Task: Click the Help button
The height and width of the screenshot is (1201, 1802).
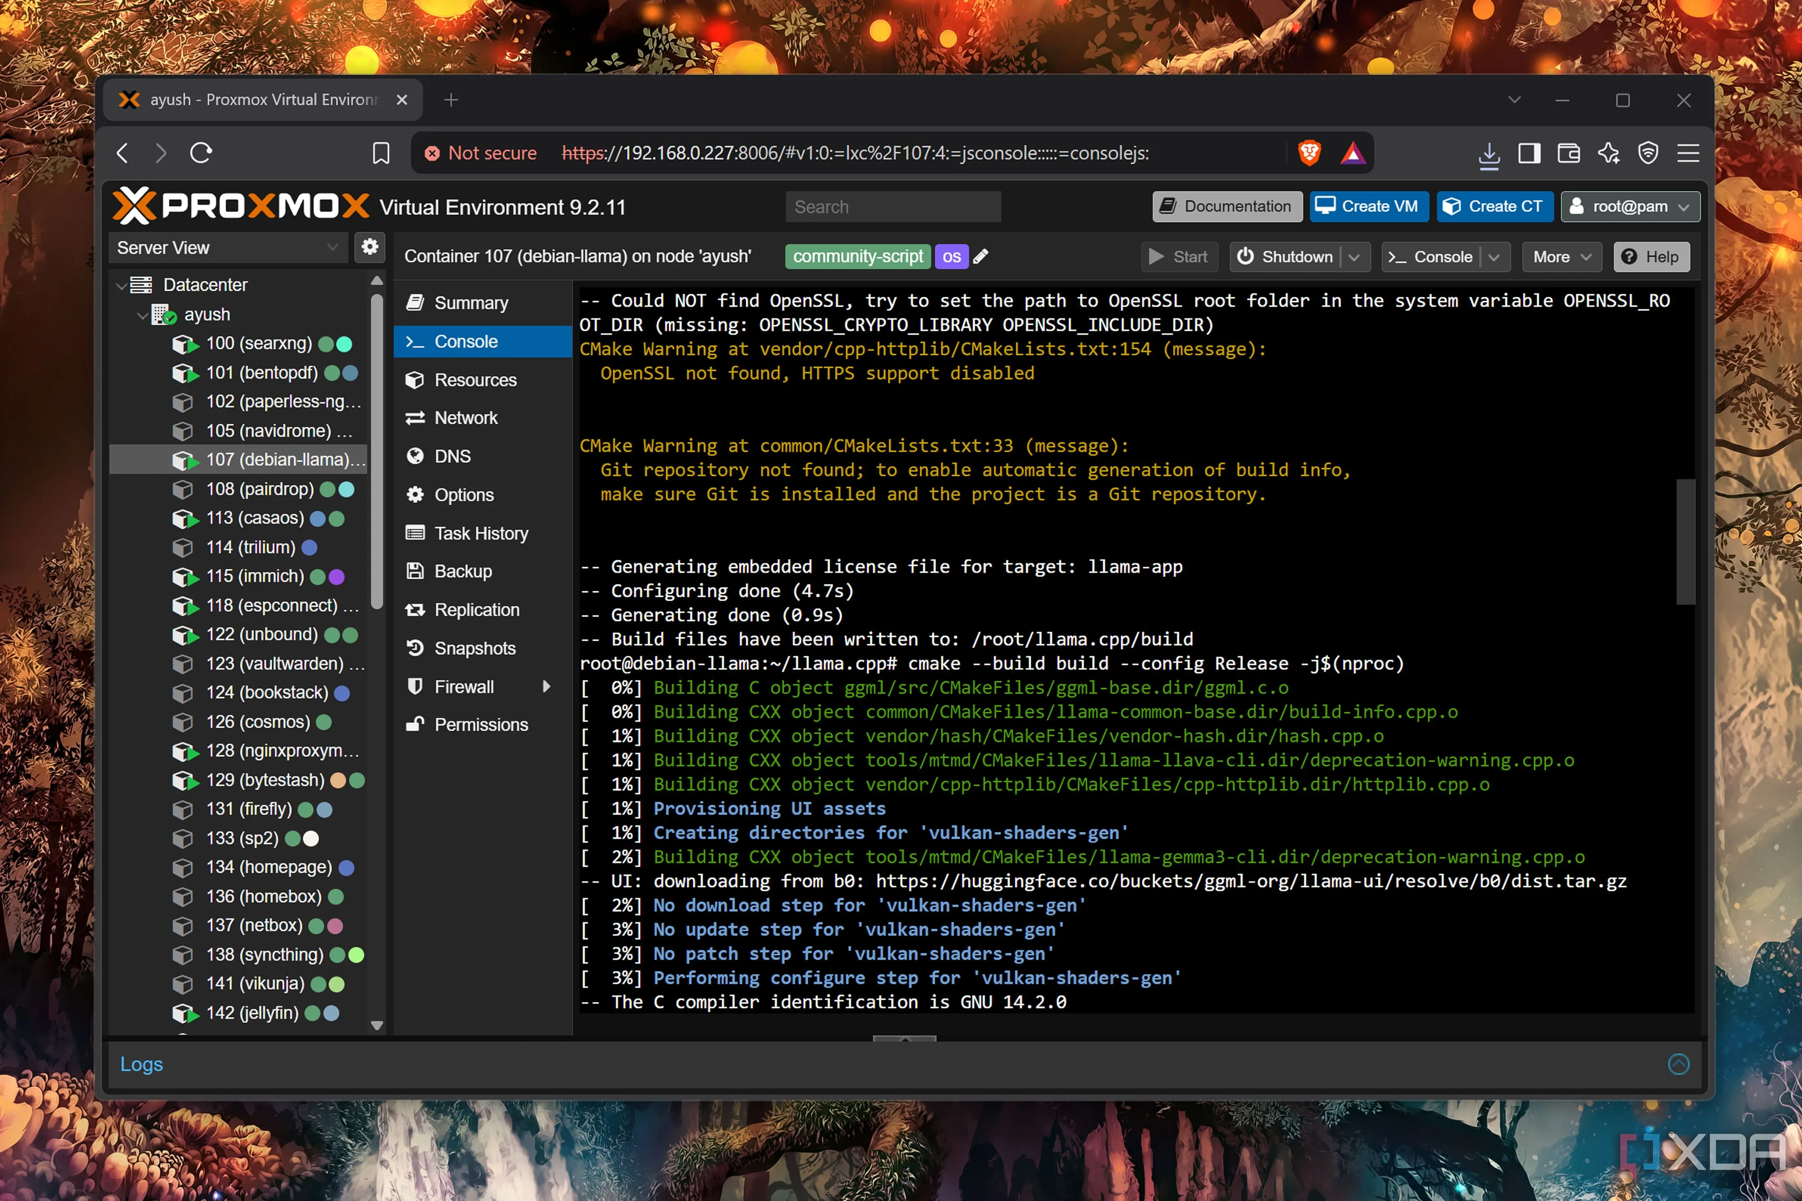Action: [1651, 256]
